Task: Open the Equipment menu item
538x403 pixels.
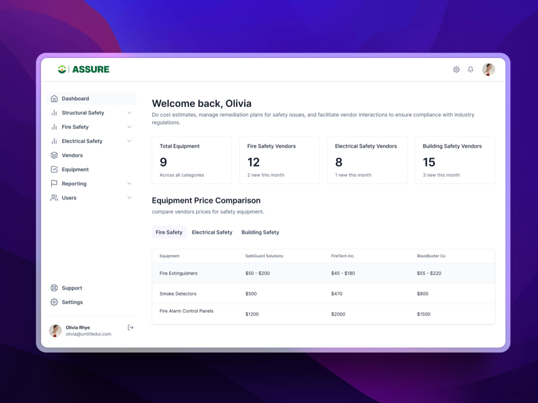Action: pos(91,169)
